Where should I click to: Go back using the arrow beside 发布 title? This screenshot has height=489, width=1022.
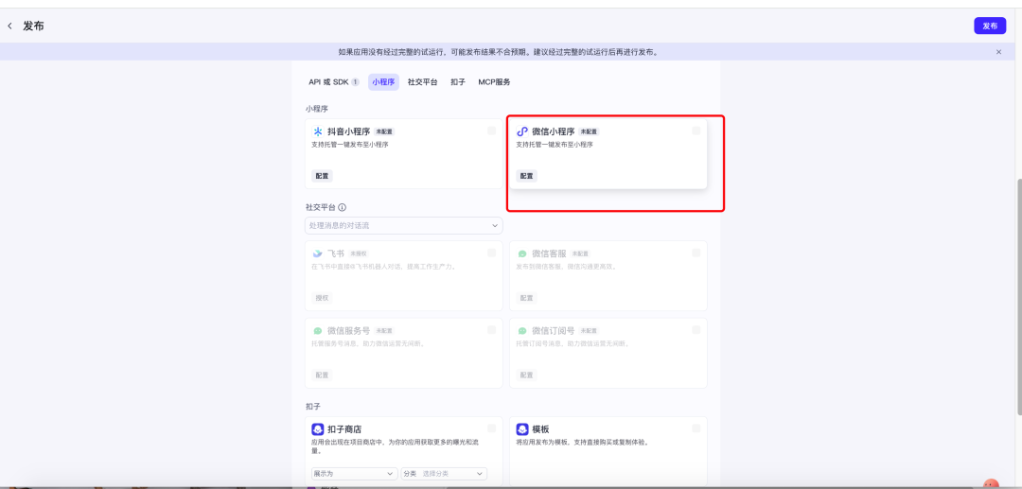9,26
